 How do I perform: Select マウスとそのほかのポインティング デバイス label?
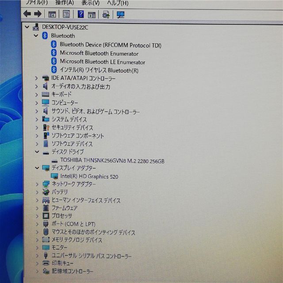[x=93, y=232]
